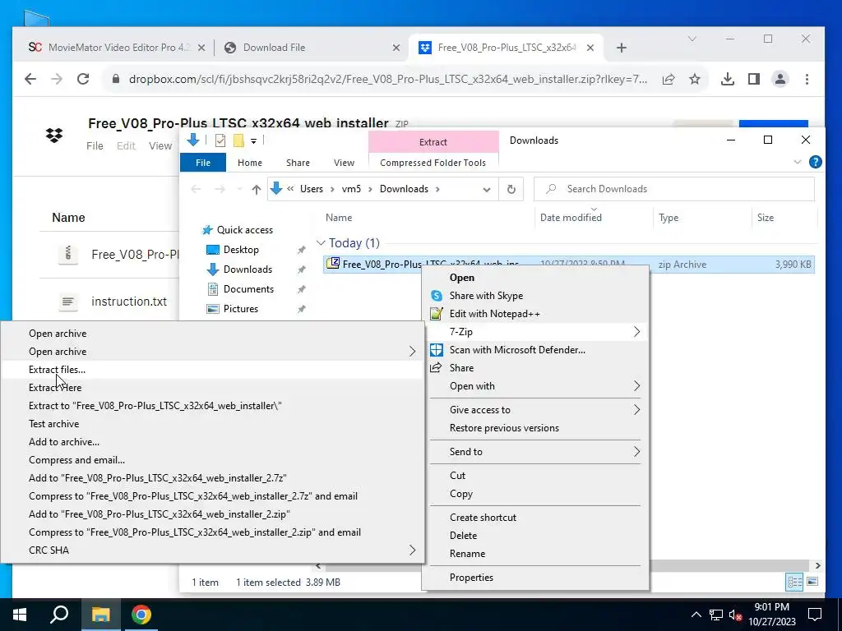Click Properties icon in quick access toolbar
Image resolution: width=842 pixels, height=631 pixels.
coord(220,140)
